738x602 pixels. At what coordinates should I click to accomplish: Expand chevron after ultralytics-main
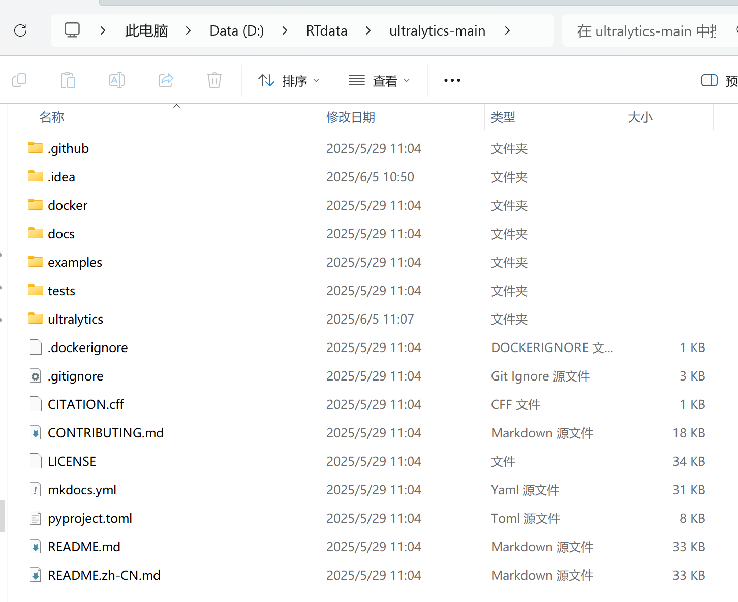pos(507,30)
